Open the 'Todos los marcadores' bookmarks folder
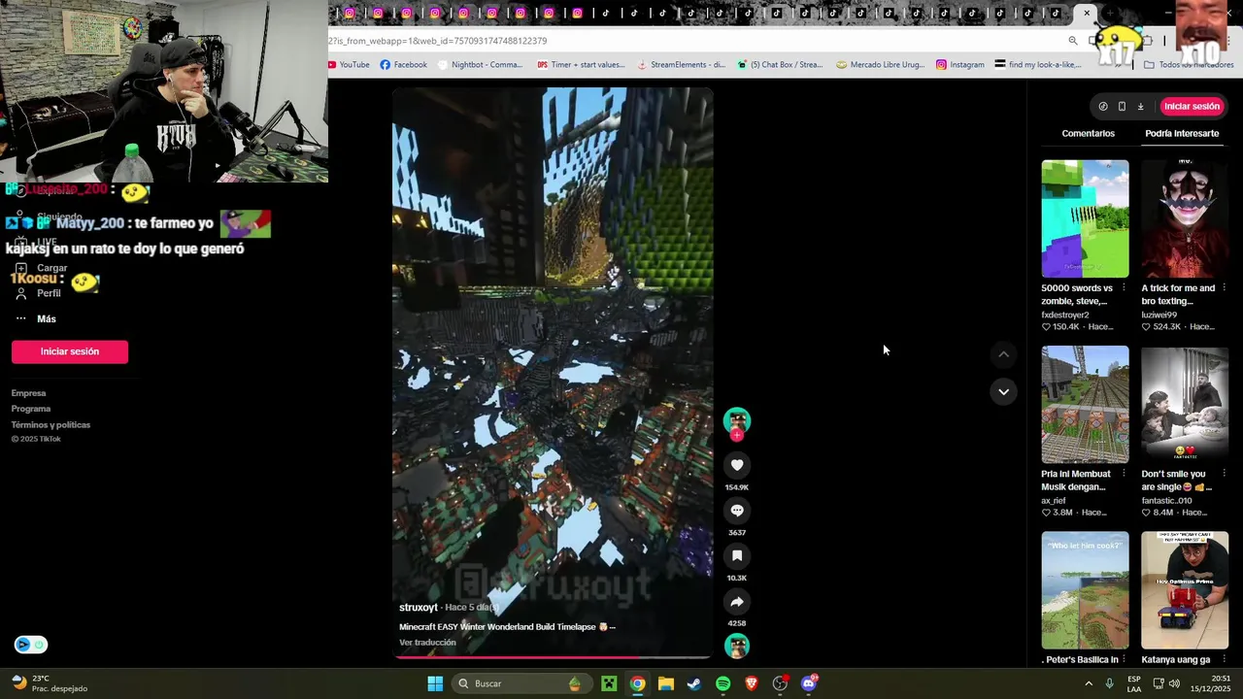Viewport: 1243px width, 699px height. coord(1189,65)
